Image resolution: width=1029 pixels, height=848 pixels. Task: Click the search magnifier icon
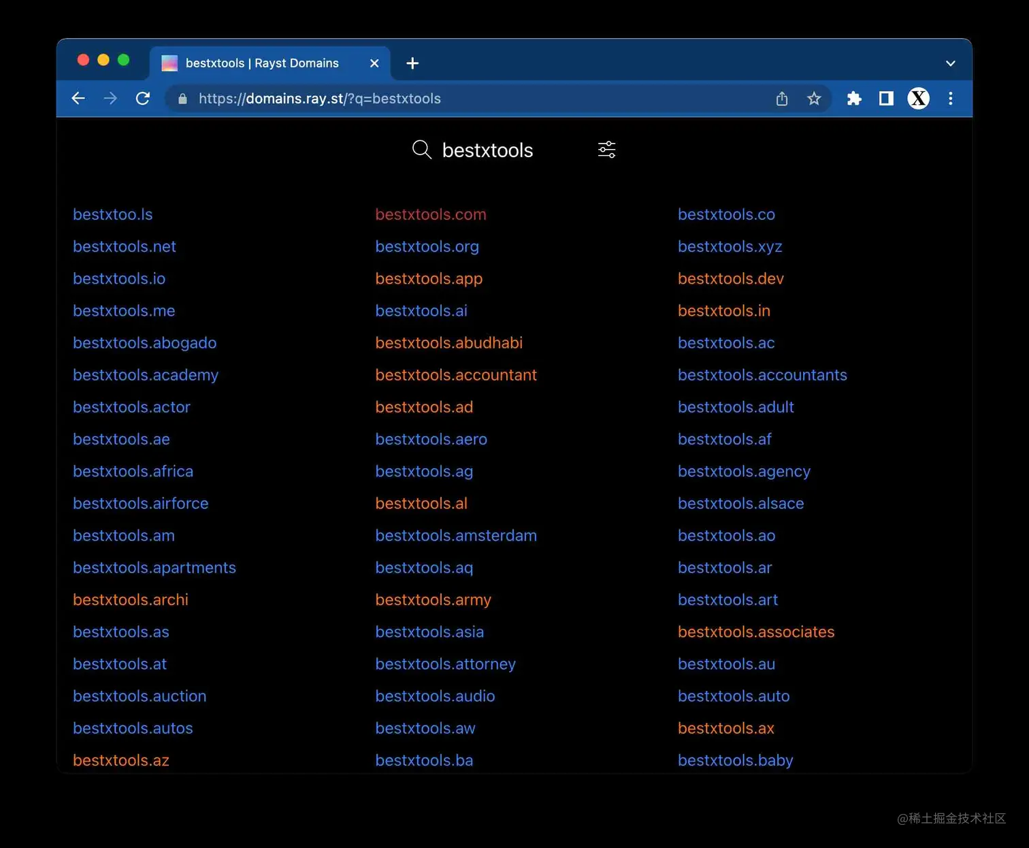tap(421, 150)
